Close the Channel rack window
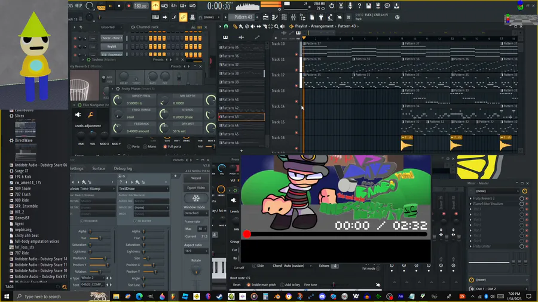 click(206, 27)
